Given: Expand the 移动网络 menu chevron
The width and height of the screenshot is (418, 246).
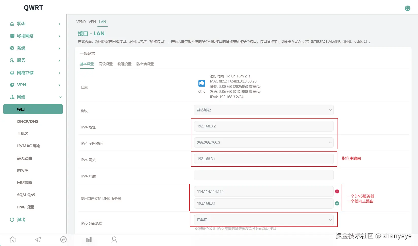Looking at the screenshot, I should point(59,36).
